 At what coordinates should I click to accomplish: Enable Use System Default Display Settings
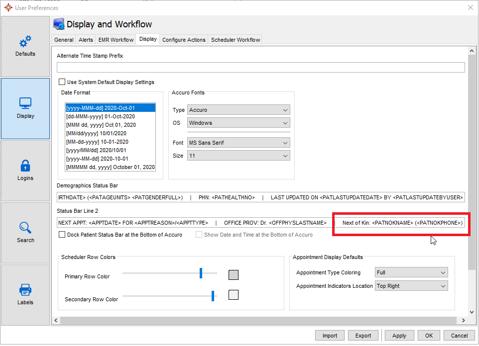click(62, 82)
